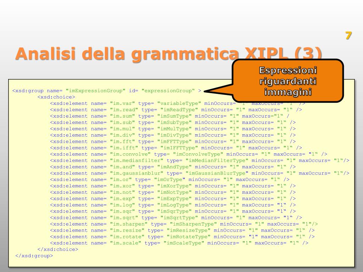Select the 'im.sqr' element line
Screen dimensions: 363x272
pyautogui.click(x=173, y=211)
